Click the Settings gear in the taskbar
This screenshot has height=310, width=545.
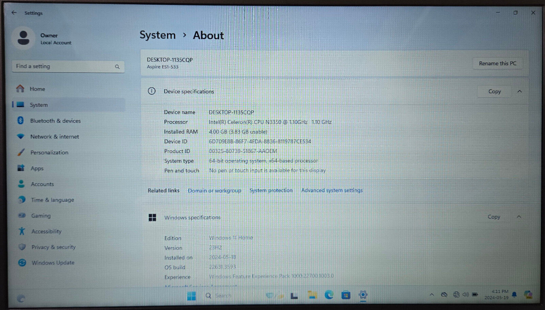click(363, 295)
